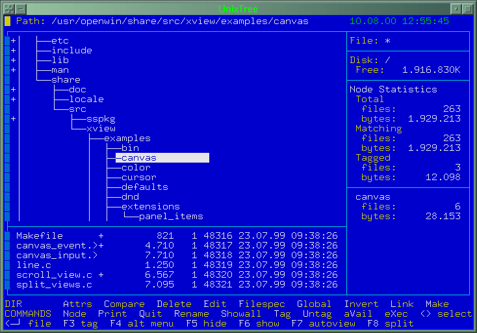Click the canvas_event file entry
This screenshot has width=477, height=333.
177,245
